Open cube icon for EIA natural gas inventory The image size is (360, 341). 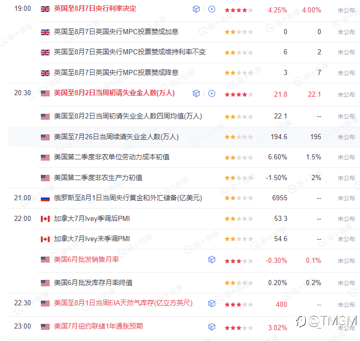pos(212,303)
